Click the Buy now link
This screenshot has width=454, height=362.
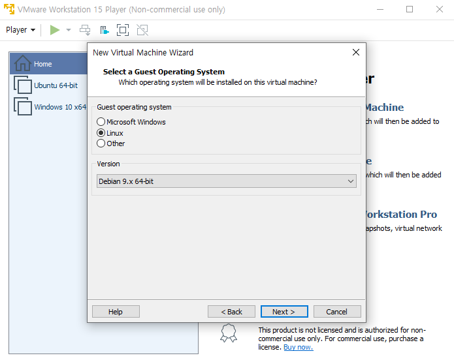(x=299, y=347)
